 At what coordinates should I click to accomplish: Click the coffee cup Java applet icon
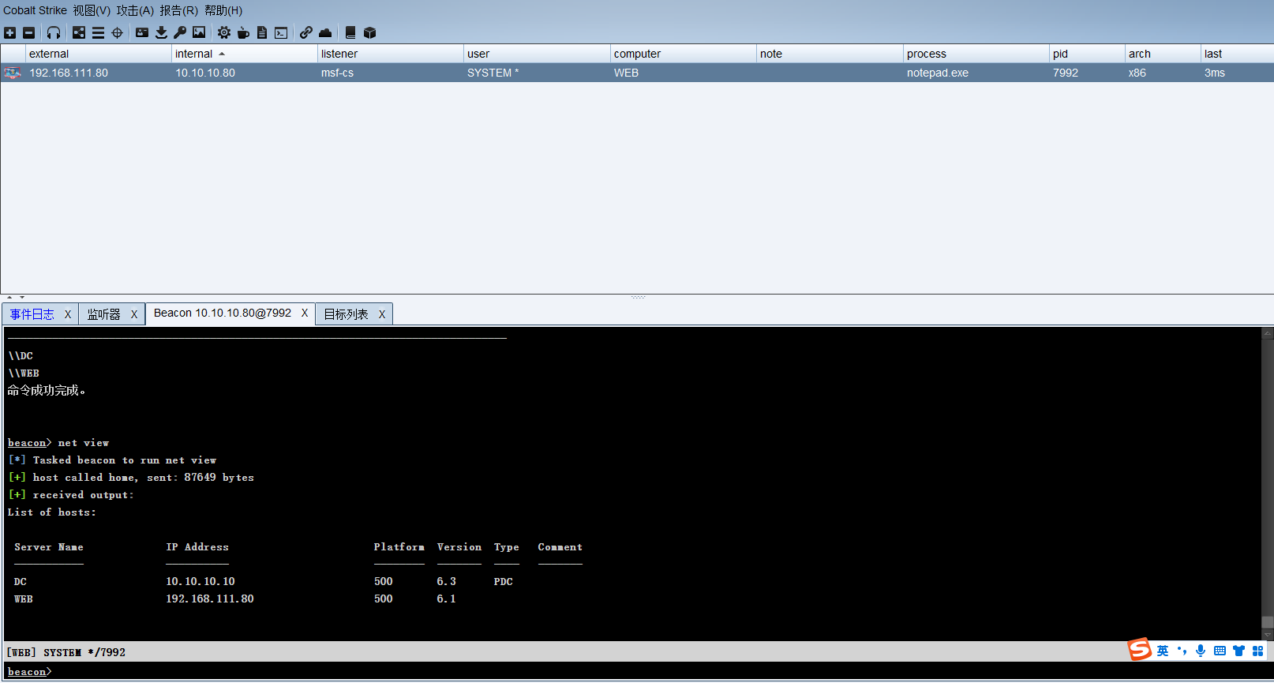243,32
